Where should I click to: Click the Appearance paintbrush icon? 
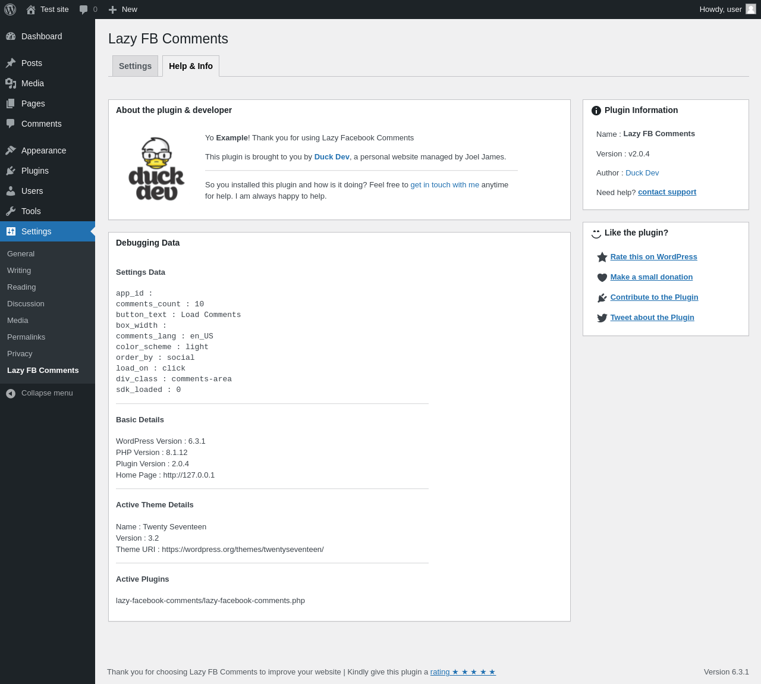[x=11, y=150]
